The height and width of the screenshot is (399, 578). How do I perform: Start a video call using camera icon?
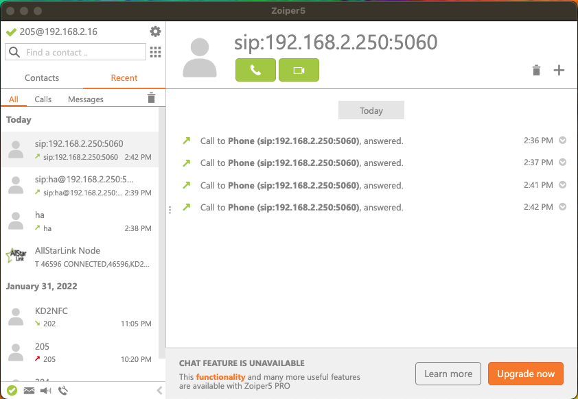point(299,70)
